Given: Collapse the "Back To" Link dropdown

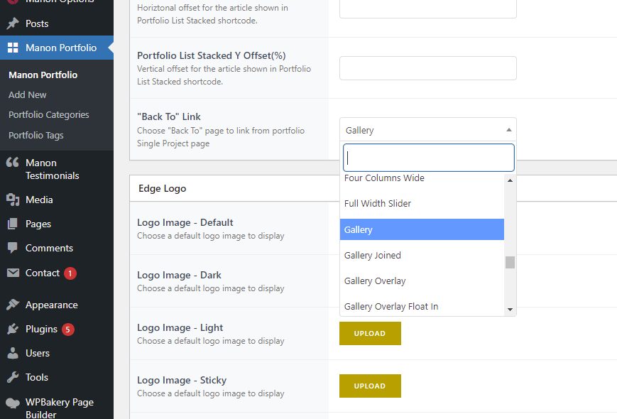Looking at the screenshot, I should point(427,130).
